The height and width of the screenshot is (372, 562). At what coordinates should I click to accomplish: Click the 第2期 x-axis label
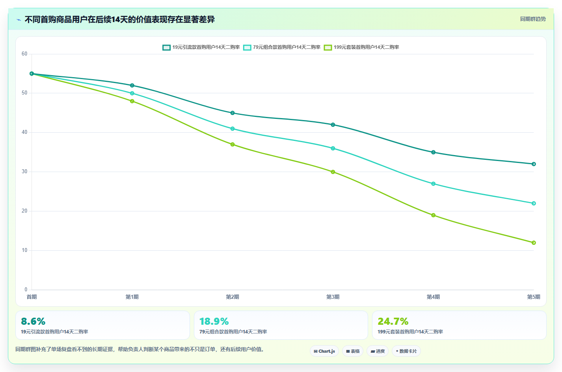233,297
